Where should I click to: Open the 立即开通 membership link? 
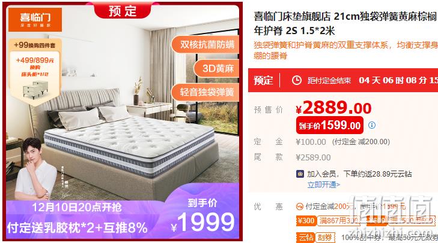(324, 184)
